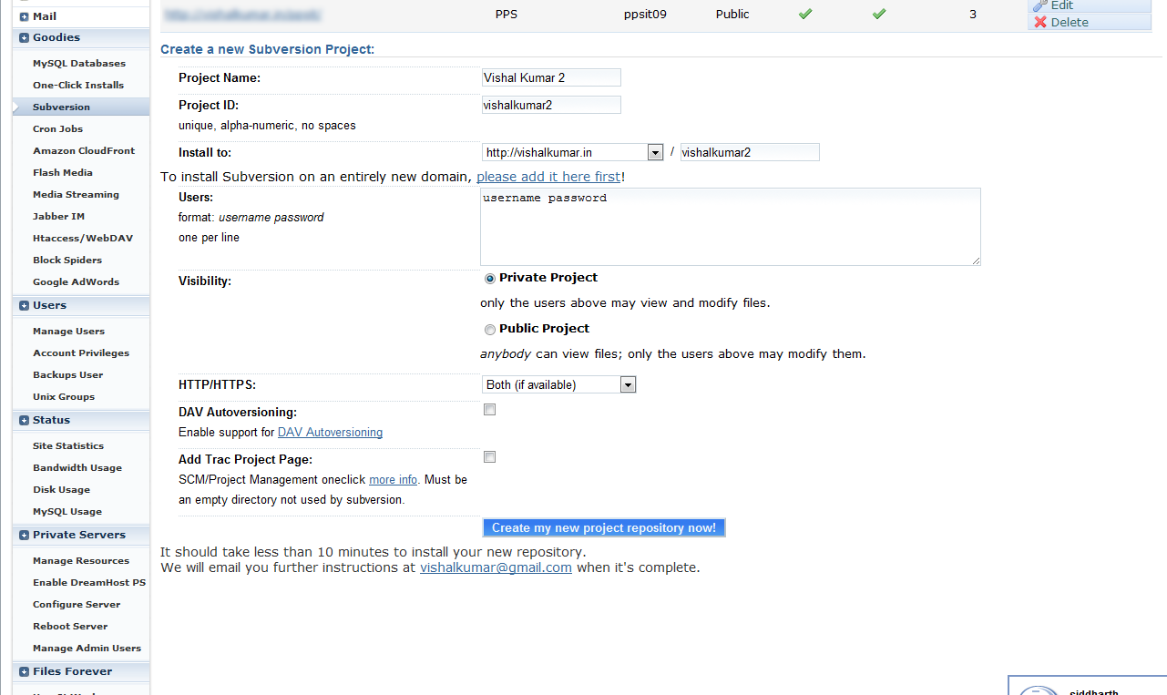The image size is (1167, 695).
Task: Enable DAV Autoversioning checkbox
Action: [x=490, y=410]
